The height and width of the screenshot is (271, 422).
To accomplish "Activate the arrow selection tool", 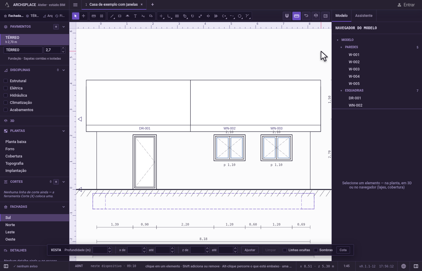I will pos(76,16).
